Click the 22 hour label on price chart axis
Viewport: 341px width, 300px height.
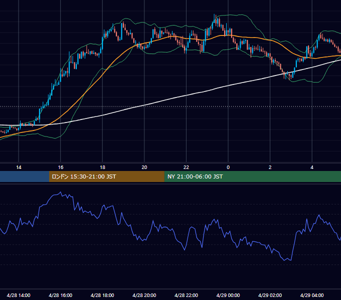186,167
